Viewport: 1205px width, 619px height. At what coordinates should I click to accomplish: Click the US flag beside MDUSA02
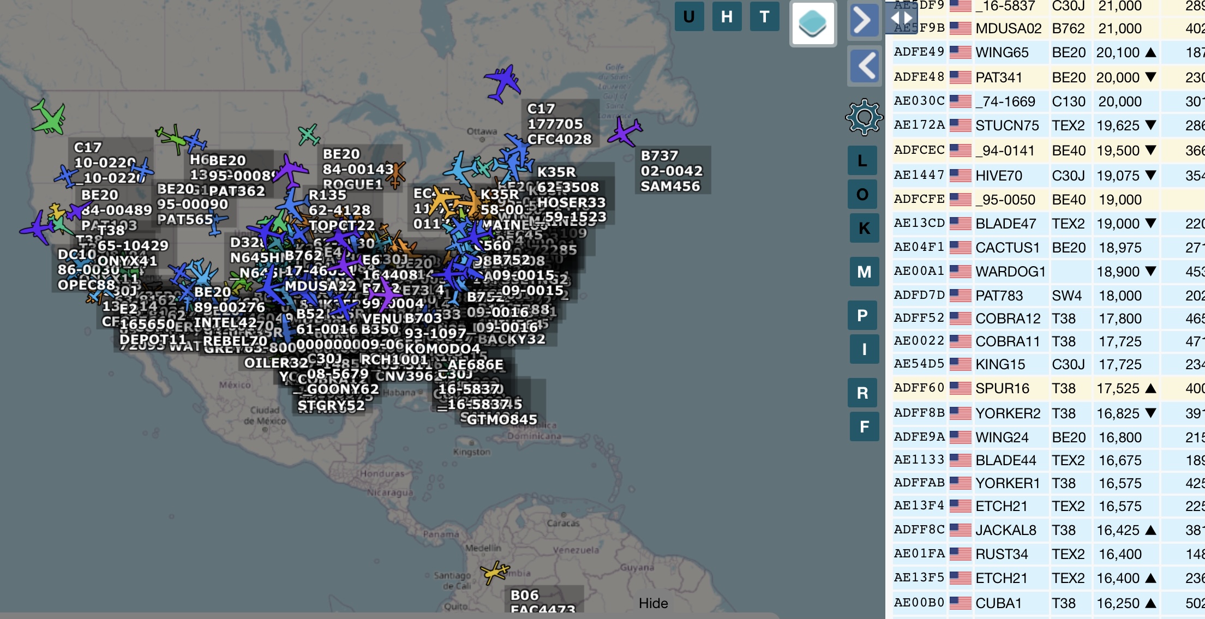(x=960, y=28)
